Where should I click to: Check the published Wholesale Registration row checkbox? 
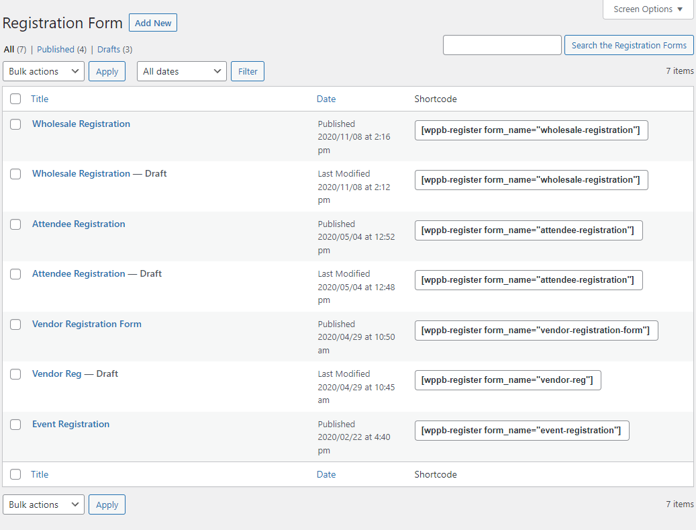click(x=15, y=124)
